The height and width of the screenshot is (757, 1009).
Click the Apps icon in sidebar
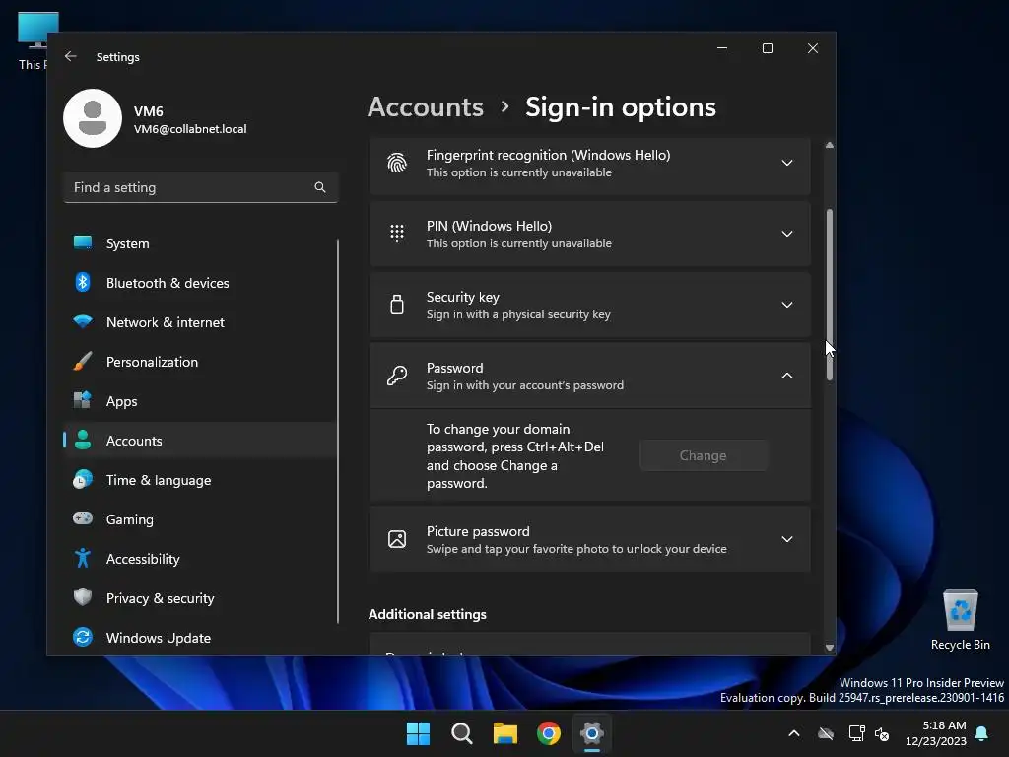(x=83, y=400)
